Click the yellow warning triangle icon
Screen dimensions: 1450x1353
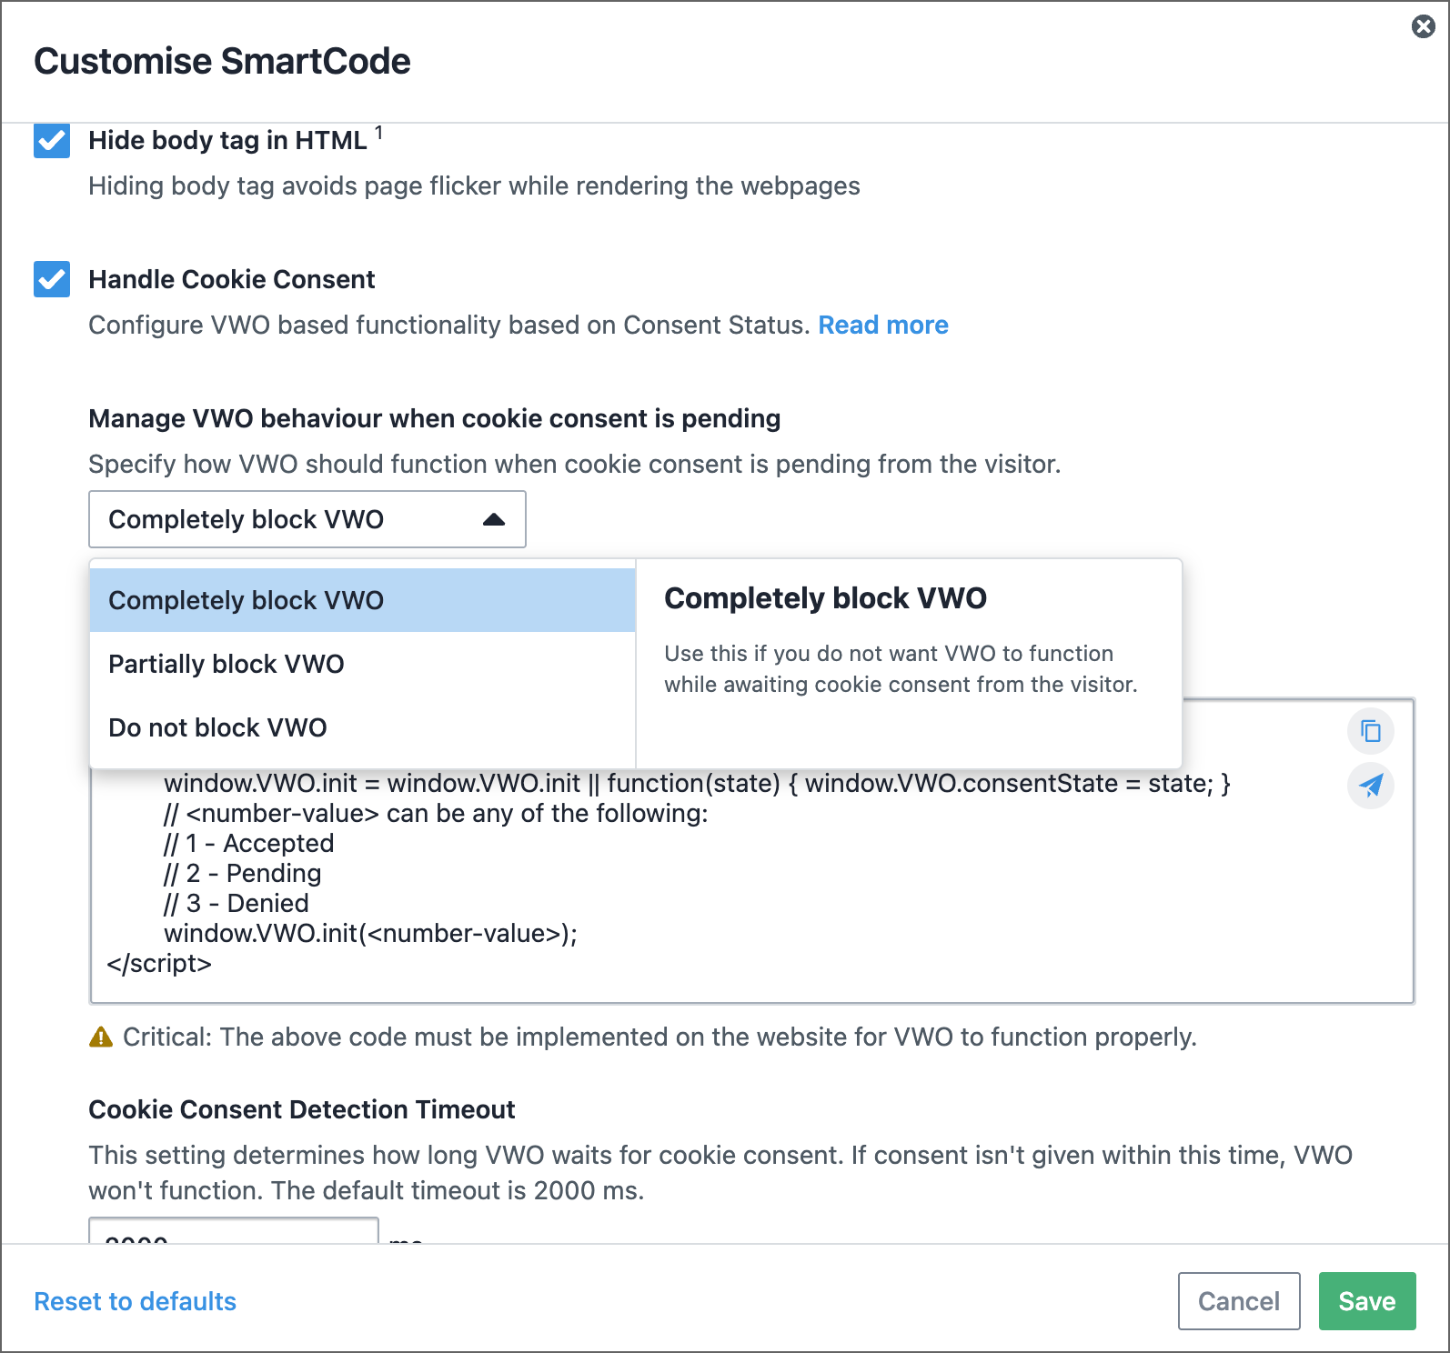(x=101, y=1037)
